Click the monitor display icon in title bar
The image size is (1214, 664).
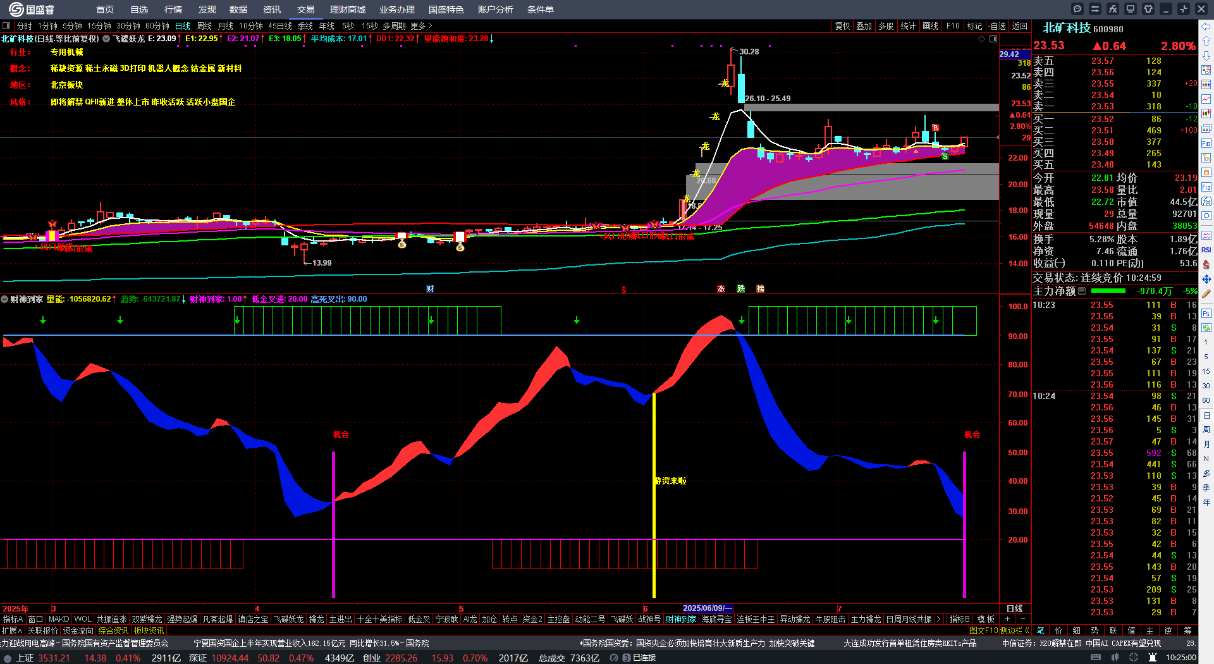click(x=1131, y=9)
